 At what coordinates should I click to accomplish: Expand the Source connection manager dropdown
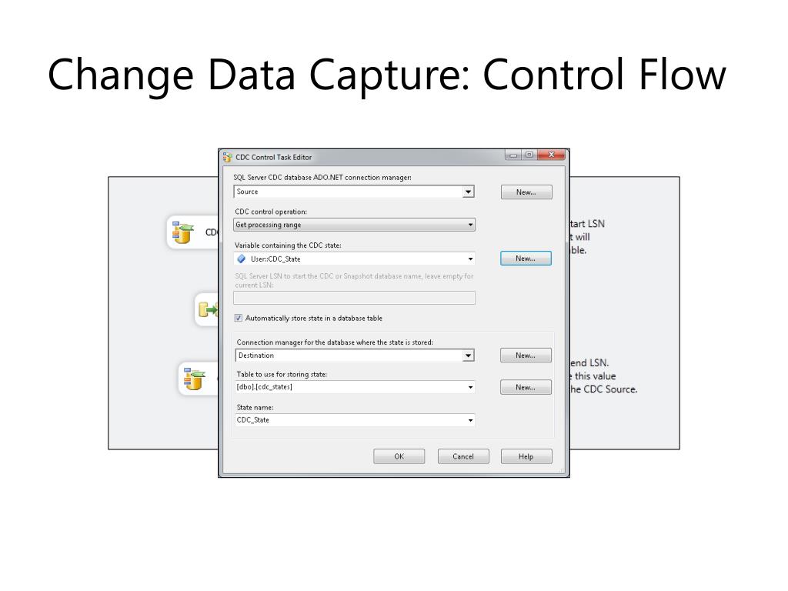coord(469,192)
